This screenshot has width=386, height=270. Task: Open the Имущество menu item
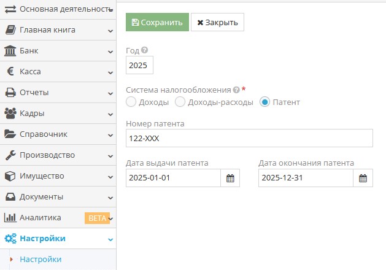pyautogui.click(x=58, y=176)
